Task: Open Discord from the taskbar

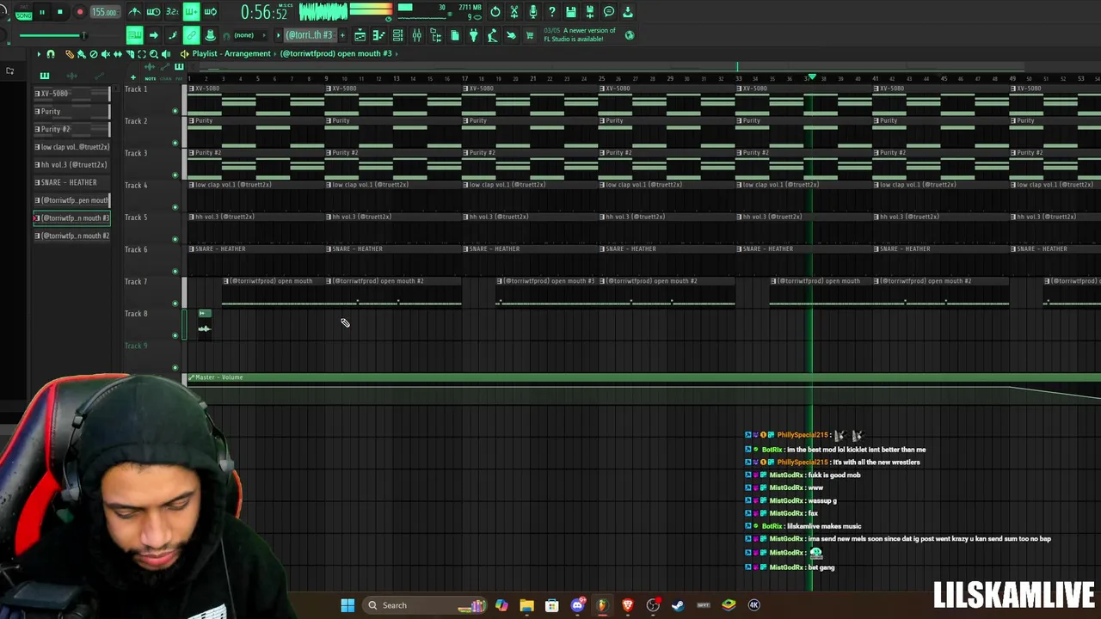Action: (577, 605)
